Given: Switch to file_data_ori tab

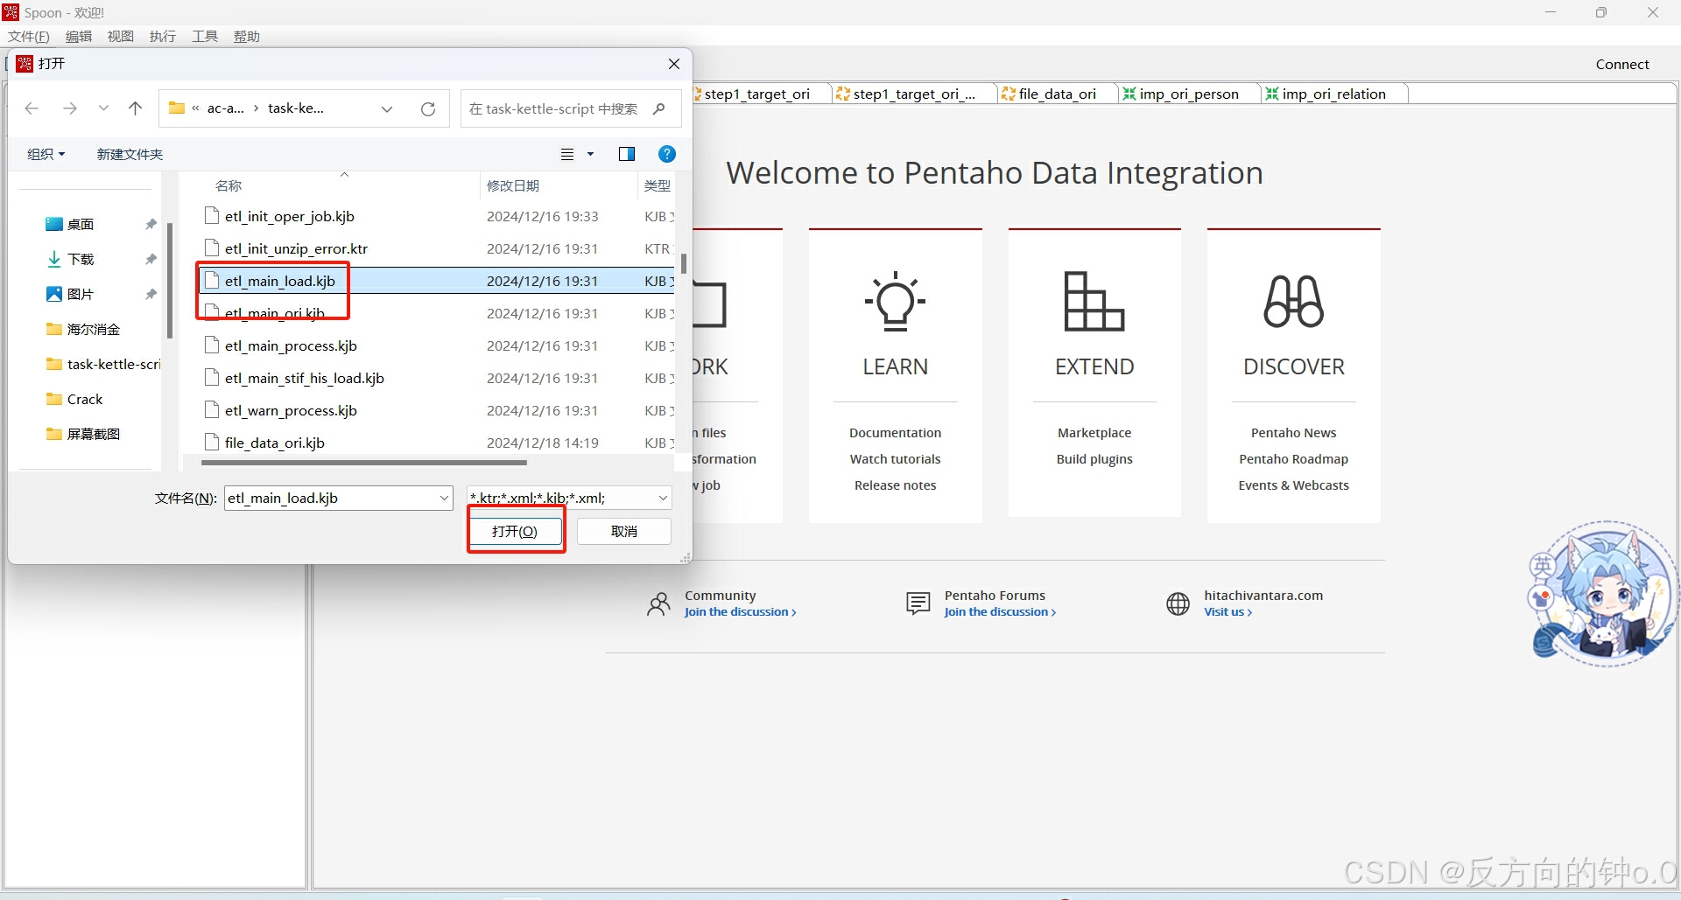Looking at the screenshot, I should [1058, 94].
